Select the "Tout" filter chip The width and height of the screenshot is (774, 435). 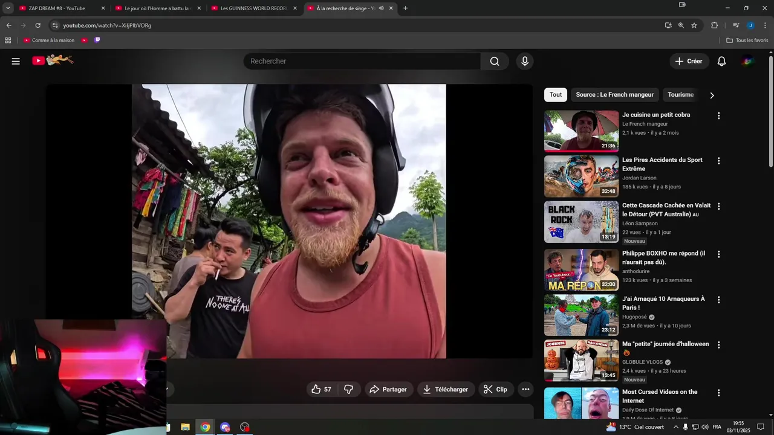point(556,95)
